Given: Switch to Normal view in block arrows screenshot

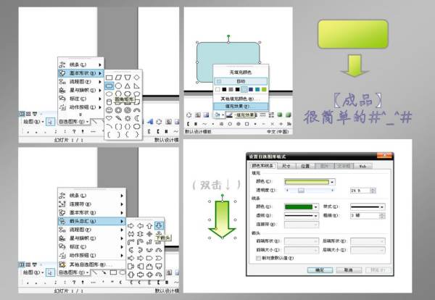Looking at the screenshot, I should (x=22, y=264).
